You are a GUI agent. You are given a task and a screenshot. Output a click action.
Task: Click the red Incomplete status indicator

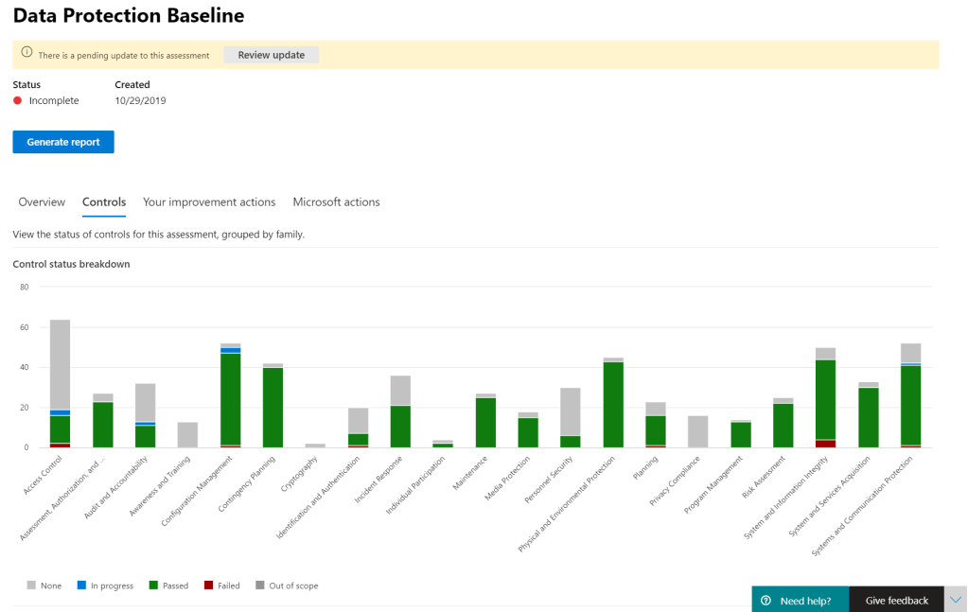[17, 100]
